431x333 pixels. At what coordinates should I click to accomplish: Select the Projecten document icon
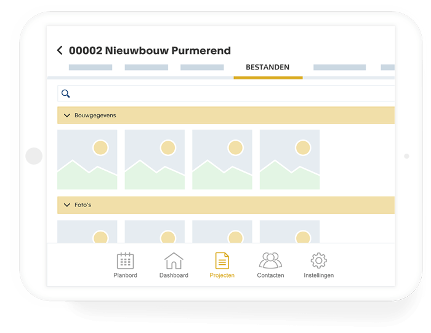[x=222, y=261]
